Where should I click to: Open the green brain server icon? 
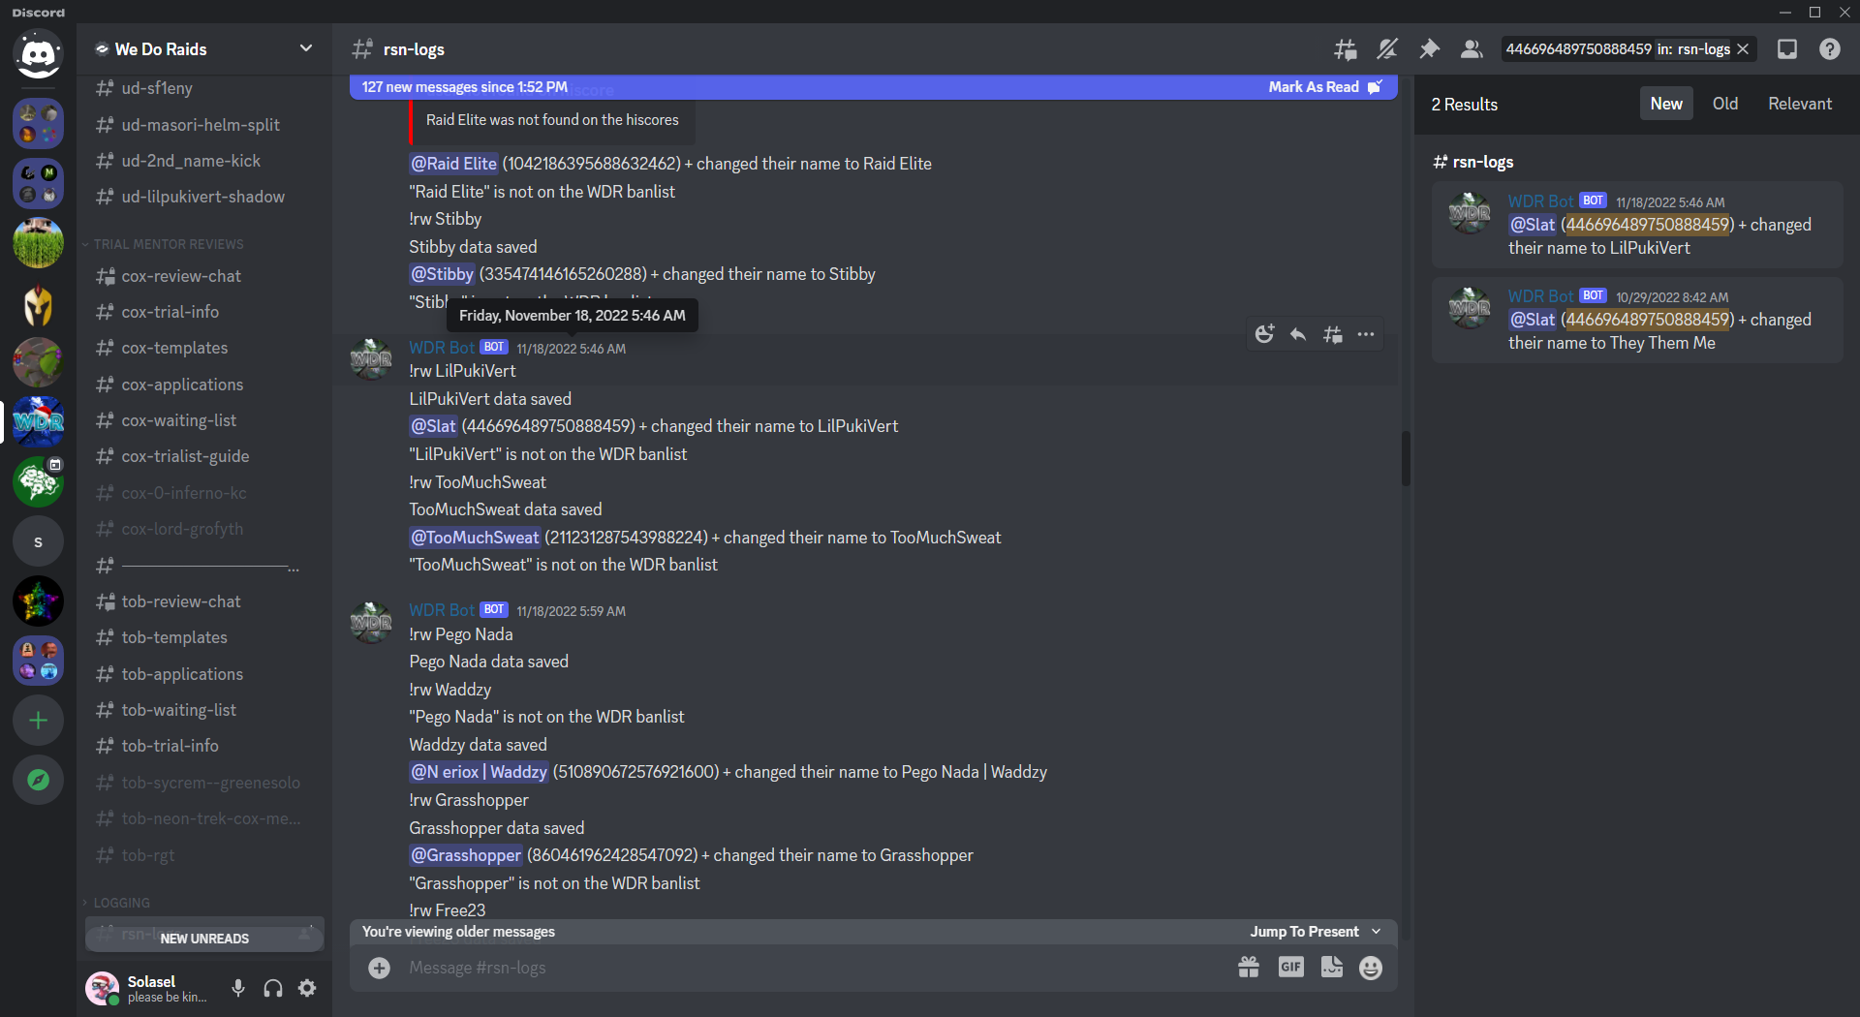[x=38, y=481]
